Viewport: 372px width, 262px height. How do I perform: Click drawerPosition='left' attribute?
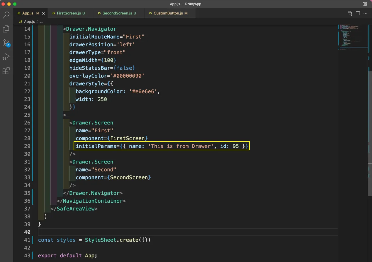(102, 45)
